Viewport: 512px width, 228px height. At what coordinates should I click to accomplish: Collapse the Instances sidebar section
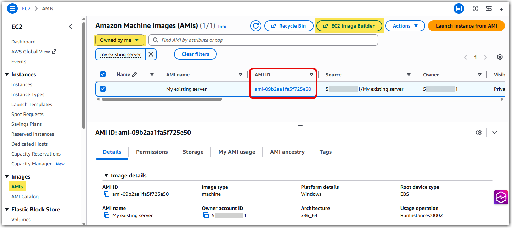click(x=7, y=74)
